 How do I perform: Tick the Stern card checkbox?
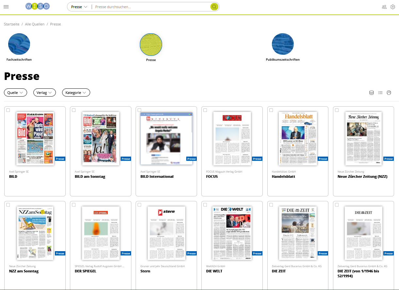[140, 205]
